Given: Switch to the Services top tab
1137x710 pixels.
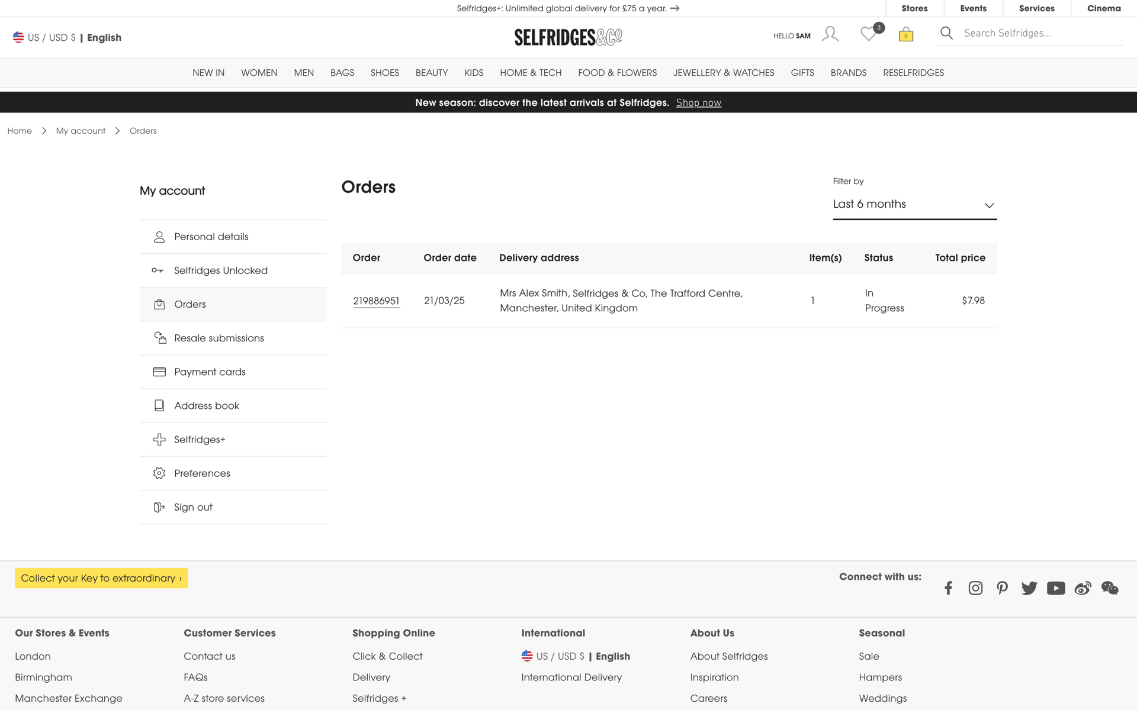Looking at the screenshot, I should (x=1036, y=8).
